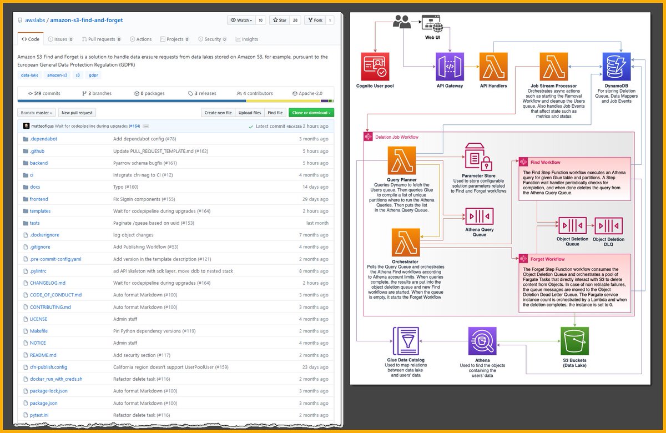Click latest commit hash 4bce28a
The image size is (666, 433).
tap(294, 127)
